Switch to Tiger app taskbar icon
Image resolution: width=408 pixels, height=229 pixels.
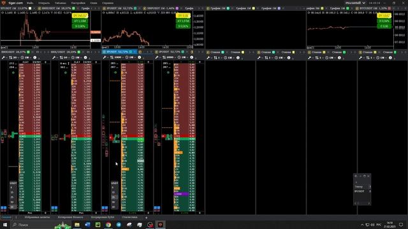click(160, 225)
